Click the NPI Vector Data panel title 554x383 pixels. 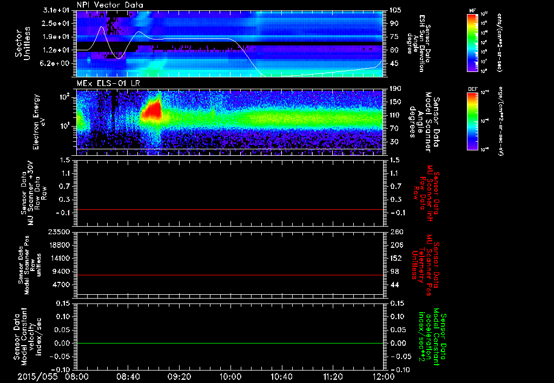[x=110, y=5]
